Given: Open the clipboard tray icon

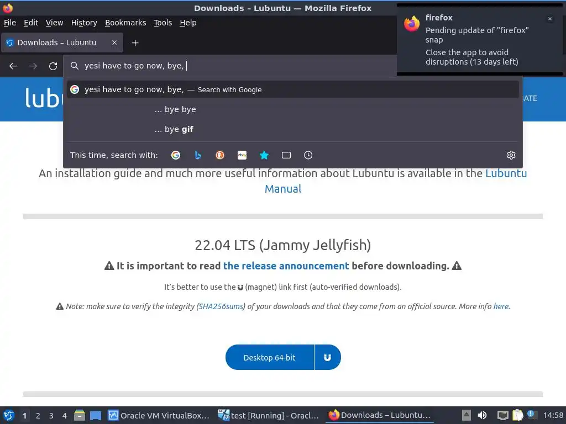Looking at the screenshot, I should (x=517, y=415).
